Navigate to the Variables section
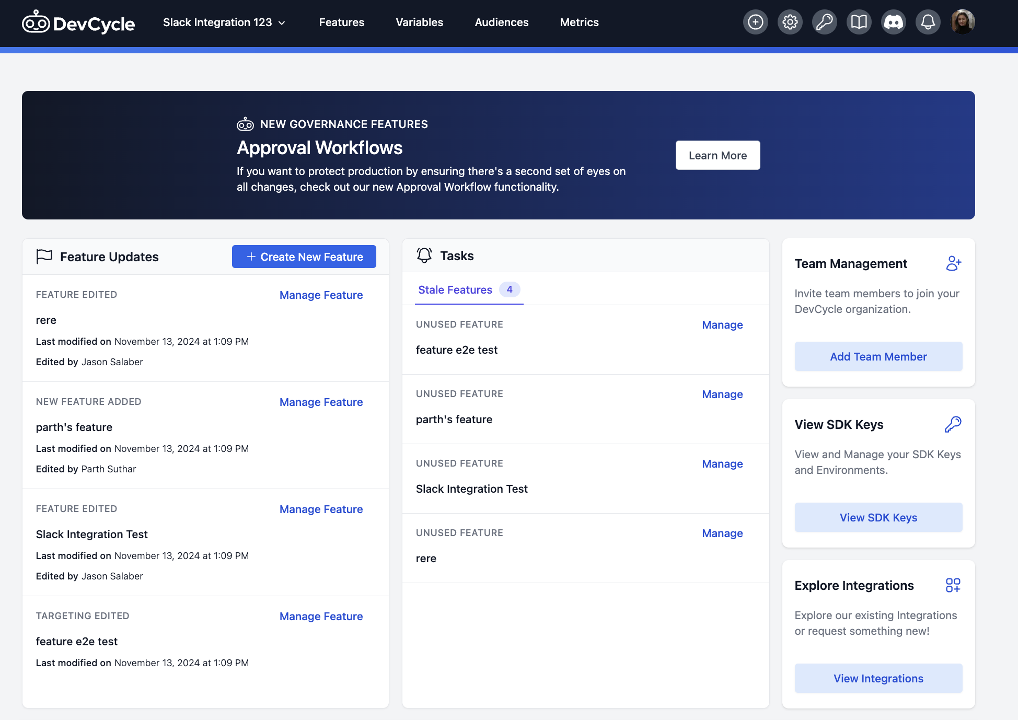The width and height of the screenshot is (1018, 720). tap(419, 22)
